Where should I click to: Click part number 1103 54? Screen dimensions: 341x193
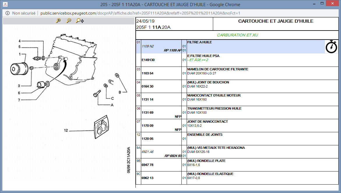pyautogui.click(x=147, y=74)
